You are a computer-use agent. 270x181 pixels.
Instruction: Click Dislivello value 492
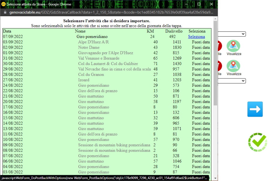(172, 37)
